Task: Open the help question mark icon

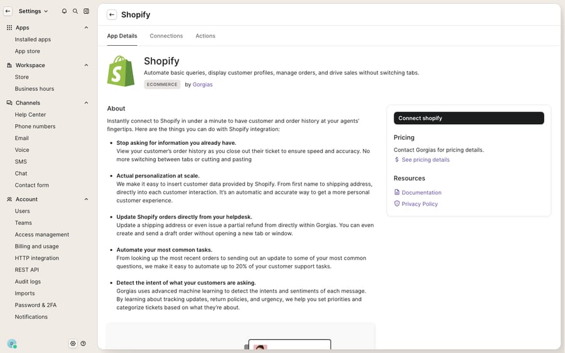Action: (x=83, y=344)
